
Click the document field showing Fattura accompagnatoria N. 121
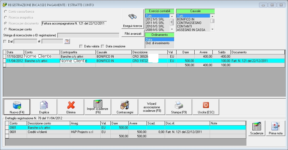(x=74, y=23)
